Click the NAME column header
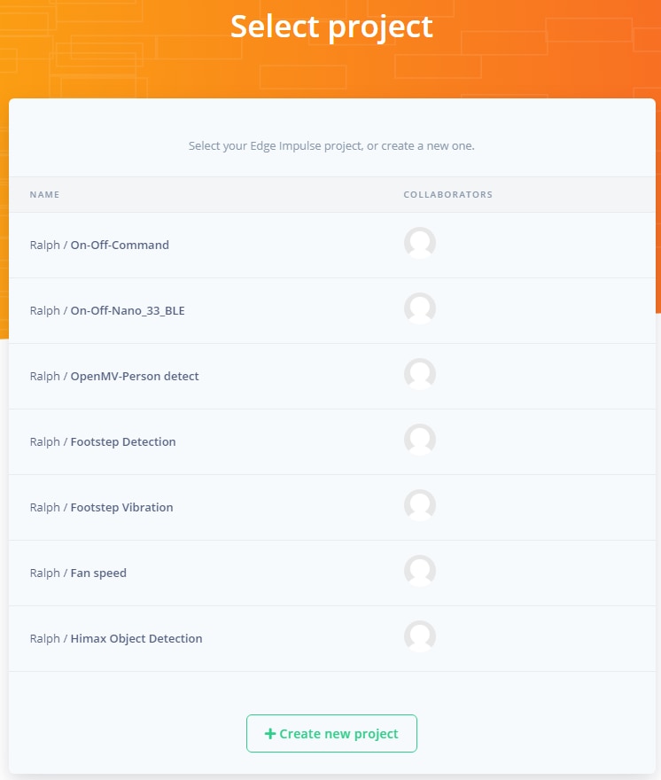 tap(44, 195)
